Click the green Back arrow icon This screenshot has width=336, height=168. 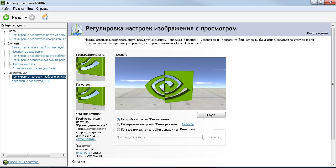point(6,18)
